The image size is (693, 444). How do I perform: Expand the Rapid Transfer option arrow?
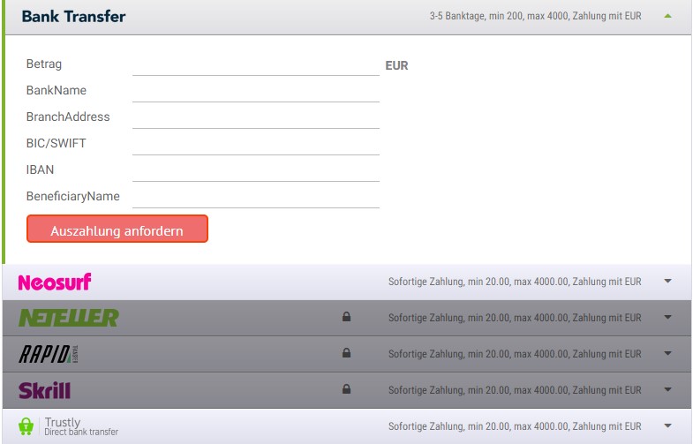coord(667,353)
